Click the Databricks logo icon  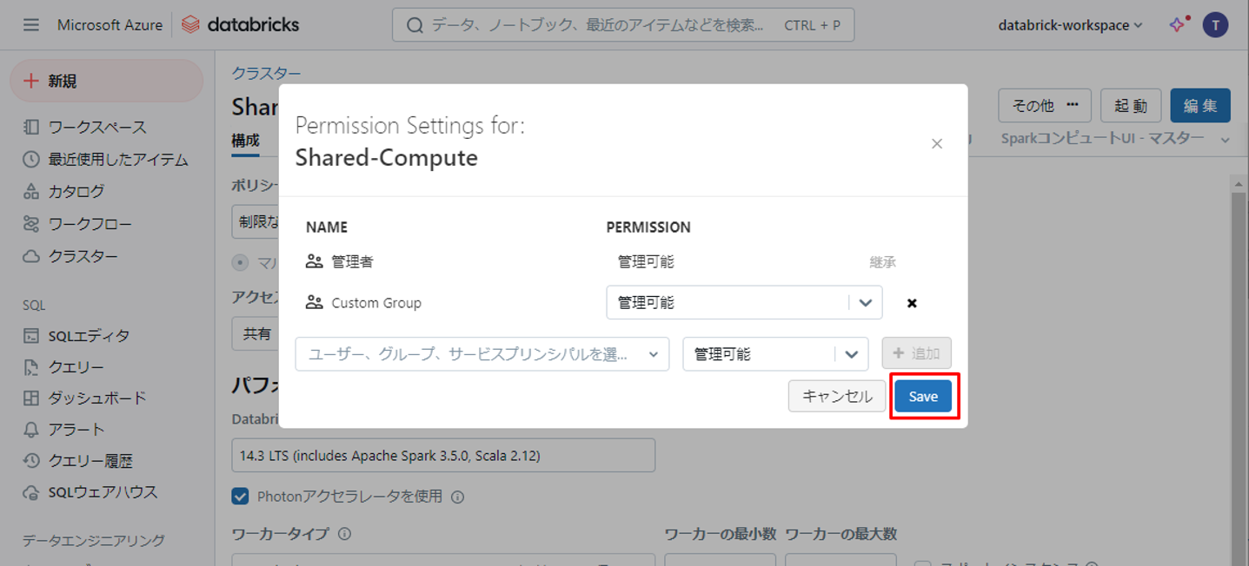point(190,25)
